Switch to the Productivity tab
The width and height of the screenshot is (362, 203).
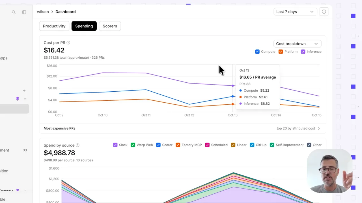(54, 26)
